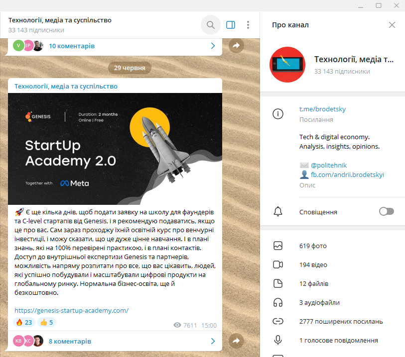Screen dimensions: 405x357
Task: Click the post's channel name header link
Action: coord(66,86)
